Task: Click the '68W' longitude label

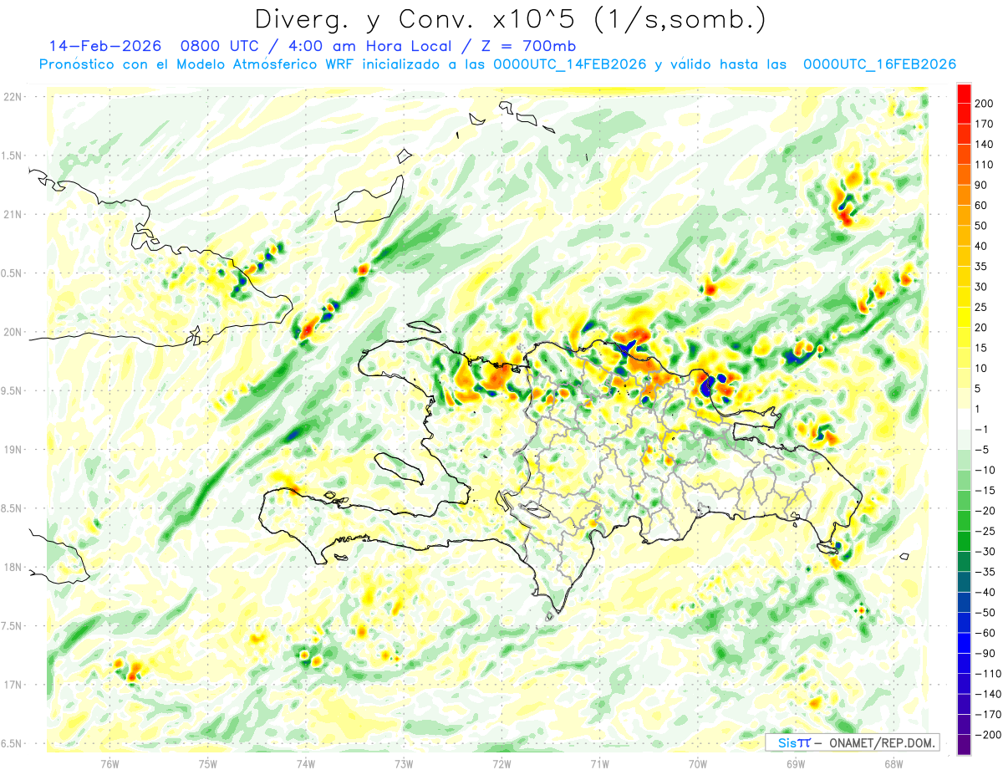Action: pos(894,764)
